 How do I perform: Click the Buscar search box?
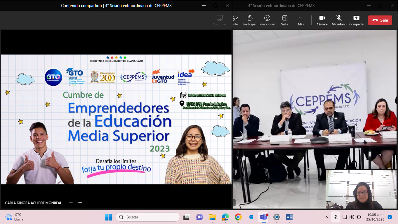148,217
